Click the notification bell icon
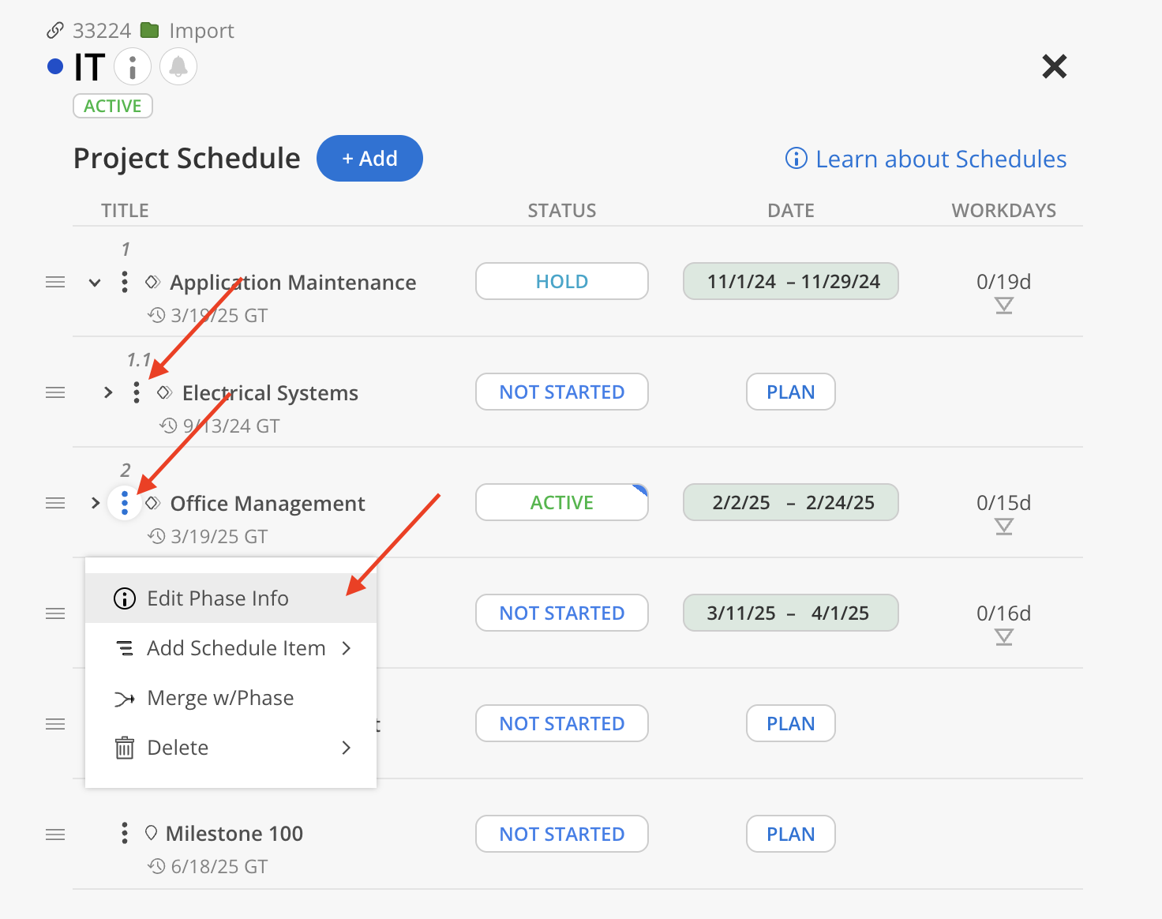Viewport: 1162px width, 919px height. click(178, 66)
